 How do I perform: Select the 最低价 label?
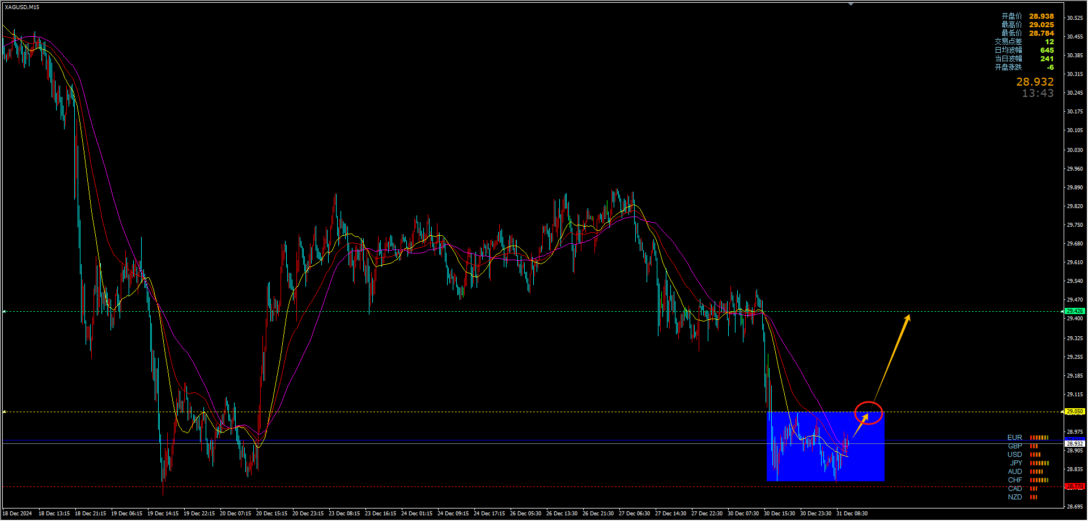[x=1011, y=33]
